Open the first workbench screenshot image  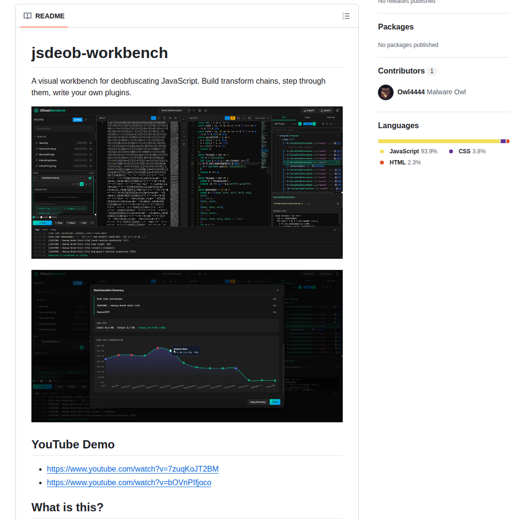(187, 182)
